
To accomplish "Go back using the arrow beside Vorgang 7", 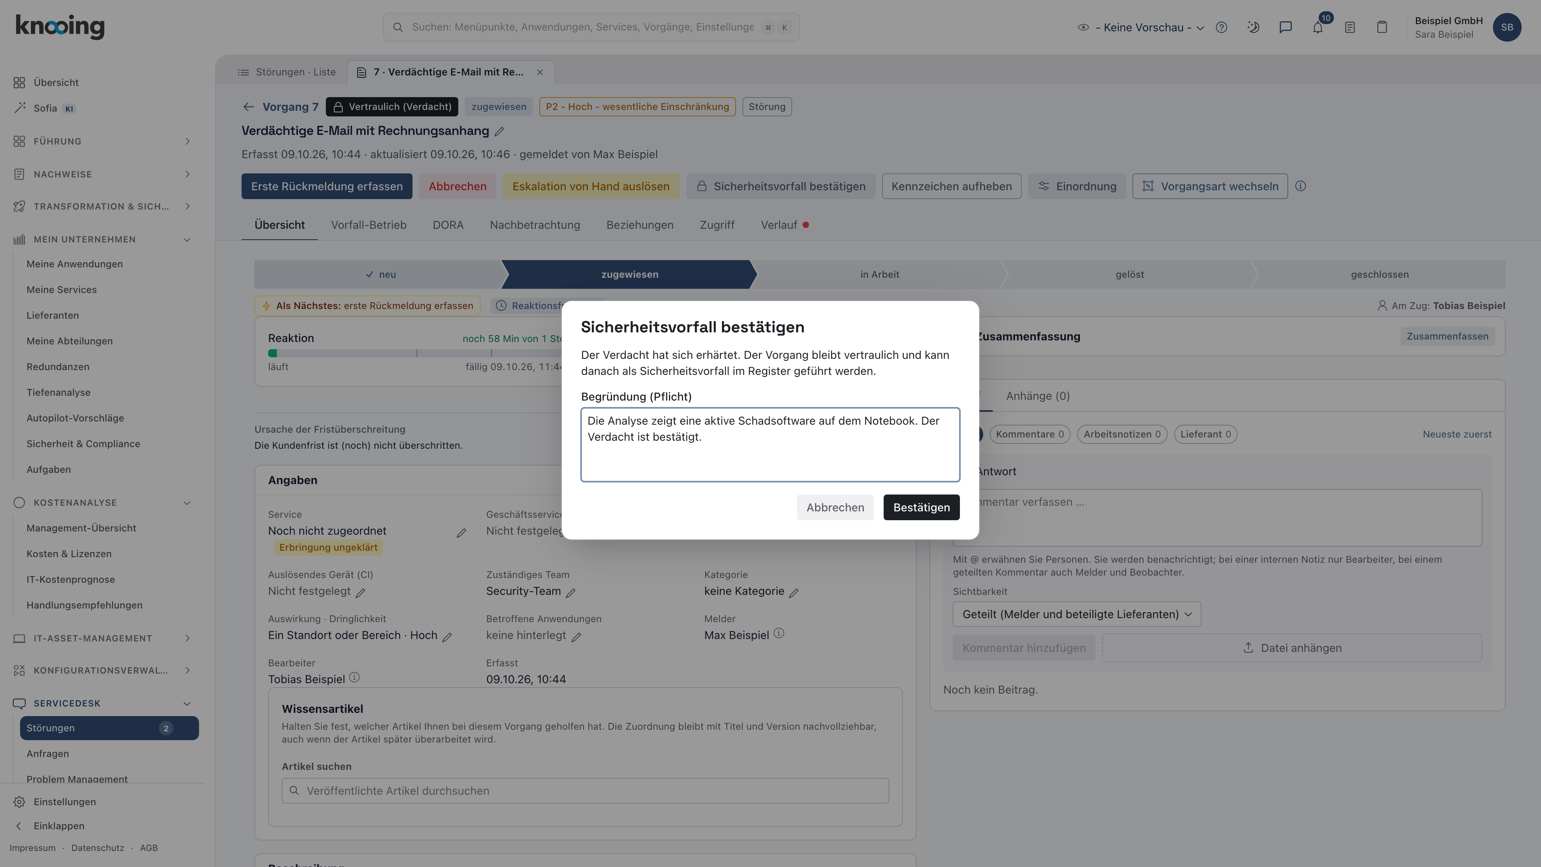I will coord(248,107).
